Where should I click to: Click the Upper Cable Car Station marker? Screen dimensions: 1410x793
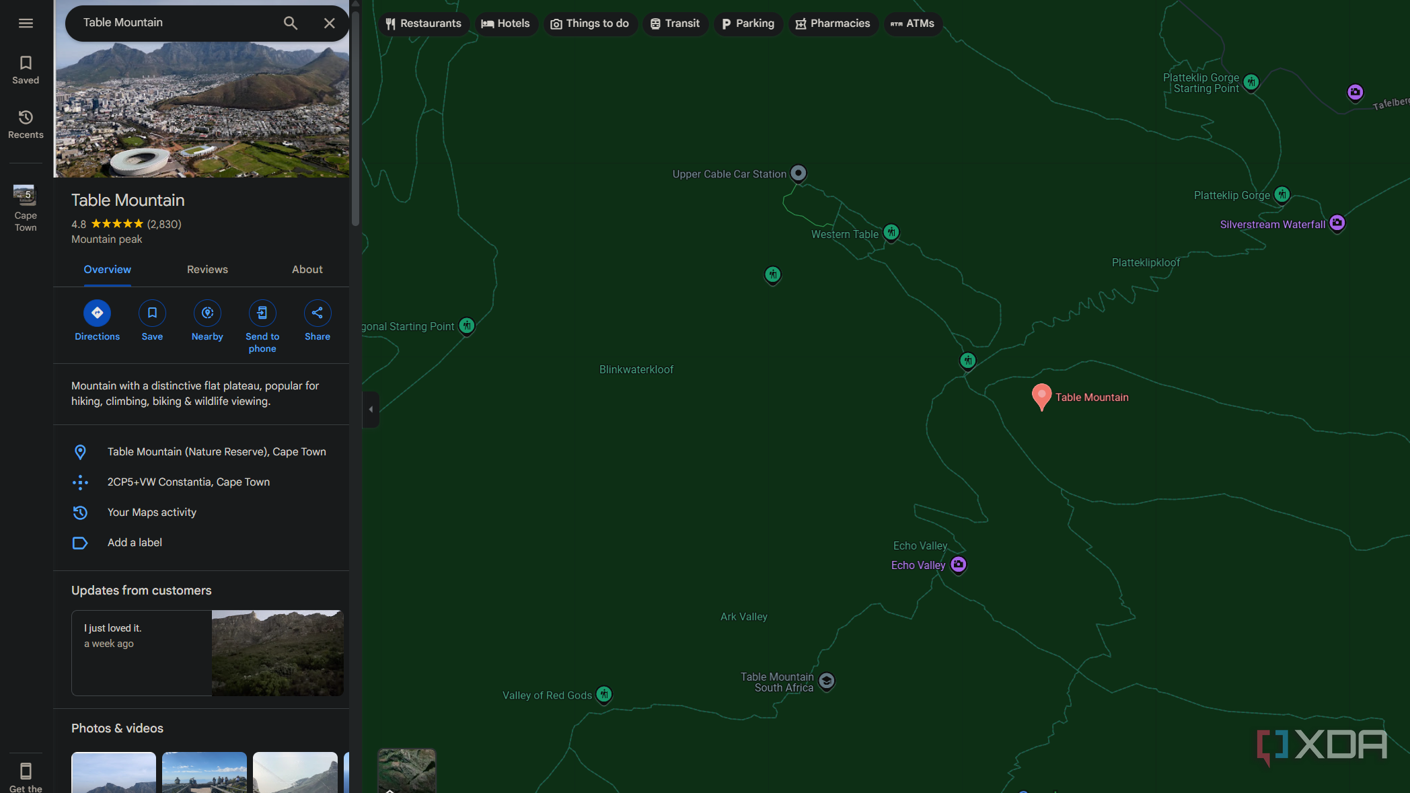pyautogui.click(x=799, y=174)
